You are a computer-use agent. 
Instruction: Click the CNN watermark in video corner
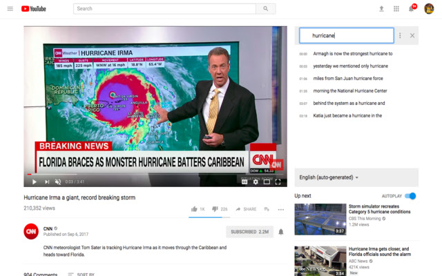276,165
